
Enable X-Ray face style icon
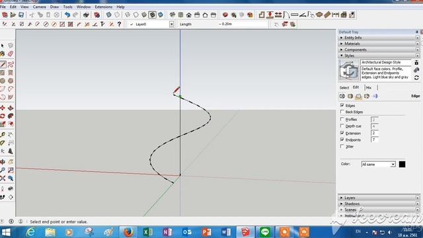108,15
